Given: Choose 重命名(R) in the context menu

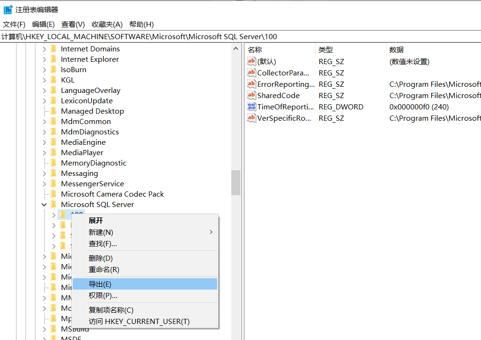Looking at the screenshot, I should [145, 269].
